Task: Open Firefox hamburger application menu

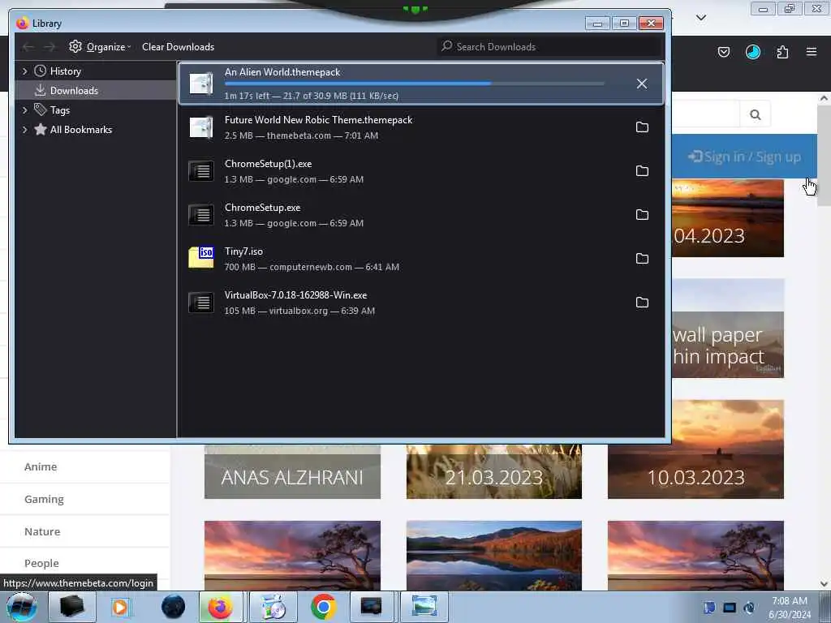Action: point(812,52)
